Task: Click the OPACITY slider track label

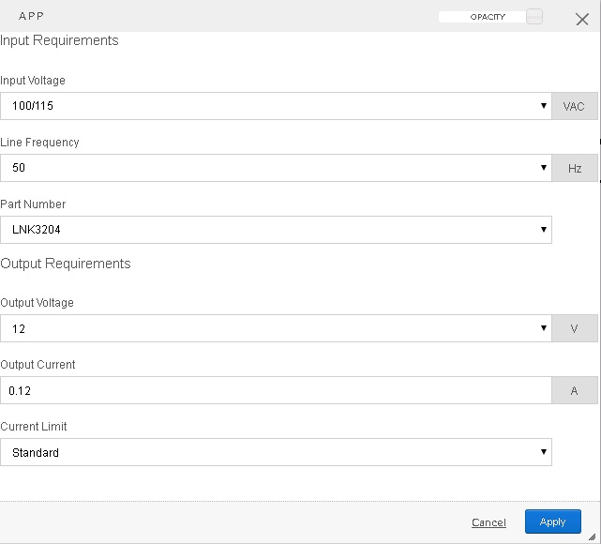Action: click(x=488, y=17)
